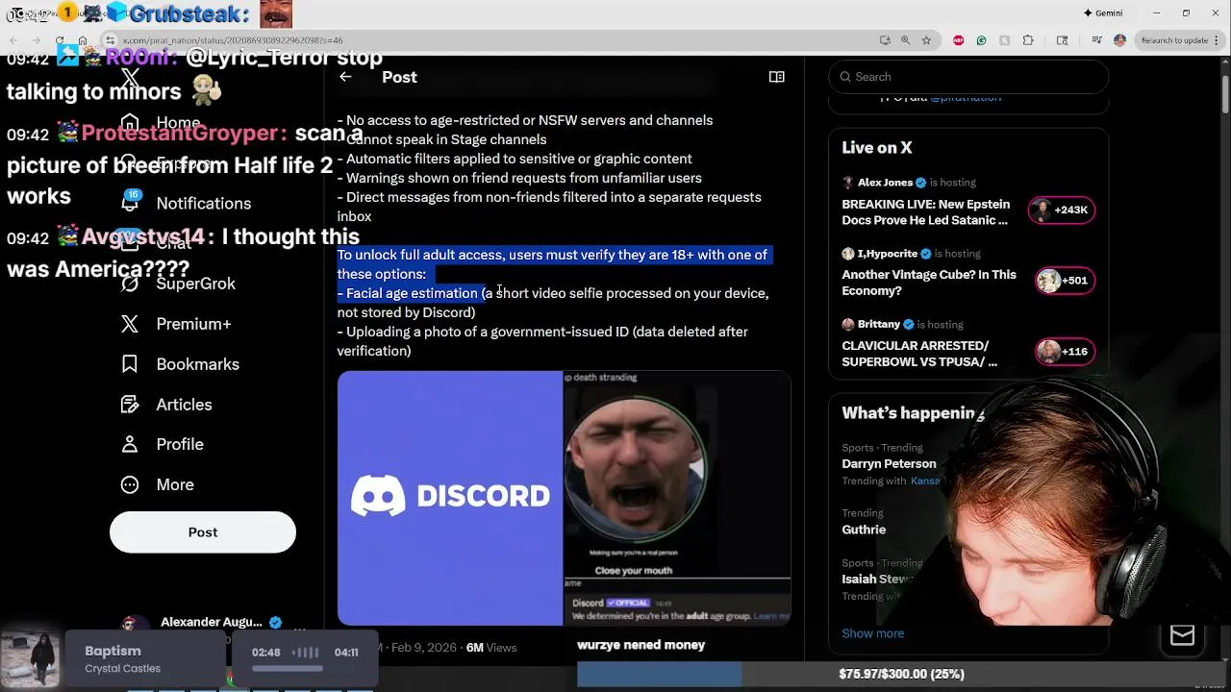Click the Live on X heading
The height and width of the screenshot is (692, 1231).
pyautogui.click(x=876, y=148)
